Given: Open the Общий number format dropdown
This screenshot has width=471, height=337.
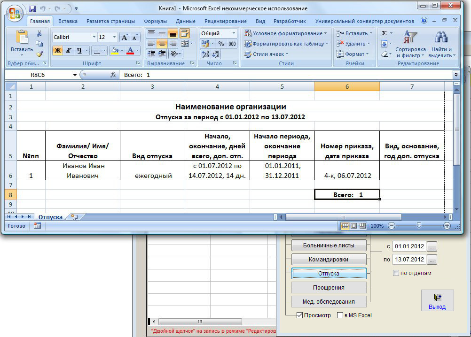Looking at the screenshot, I should pyautogui.click(x=234, y=33).
